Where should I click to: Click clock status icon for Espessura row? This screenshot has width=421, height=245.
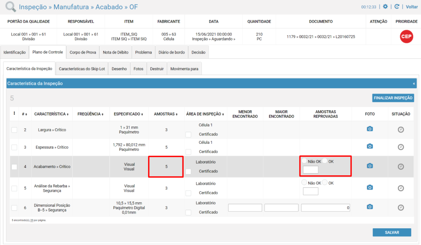tap(401, 147)
